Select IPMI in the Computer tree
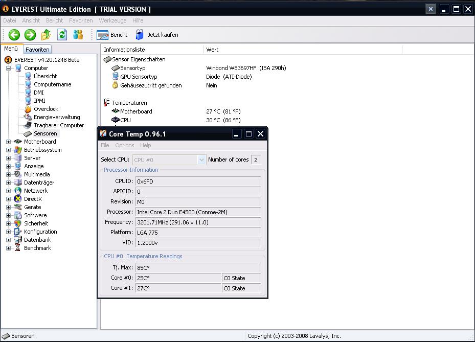The width and height of the screenshot is (475, 342). pyautogui.click(x=39, y=101)
